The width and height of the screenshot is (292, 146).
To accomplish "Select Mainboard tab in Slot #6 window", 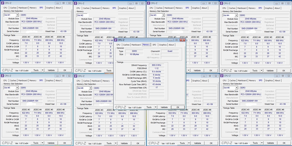I will (96, 81).
